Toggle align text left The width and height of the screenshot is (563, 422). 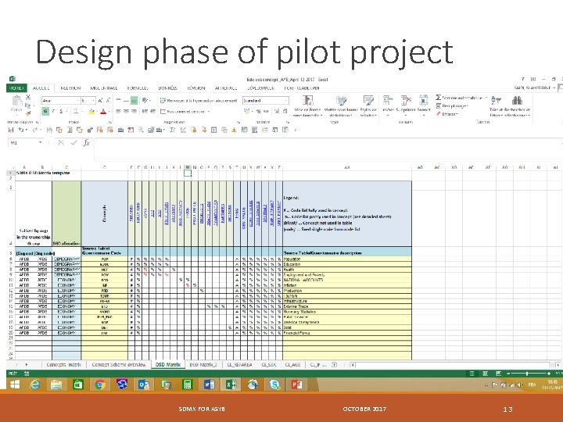(118, 112)
